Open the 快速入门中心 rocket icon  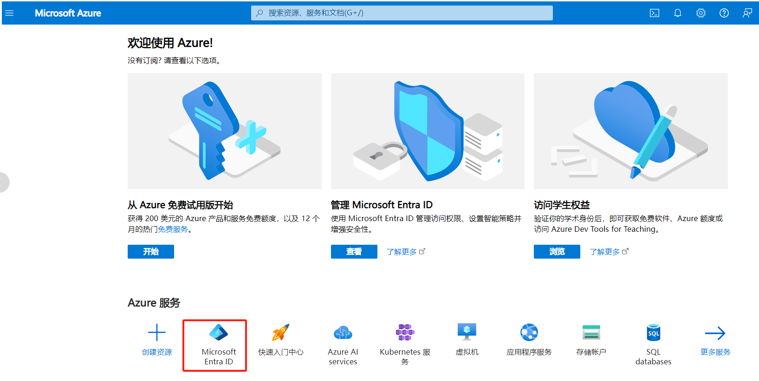point(281,332)
